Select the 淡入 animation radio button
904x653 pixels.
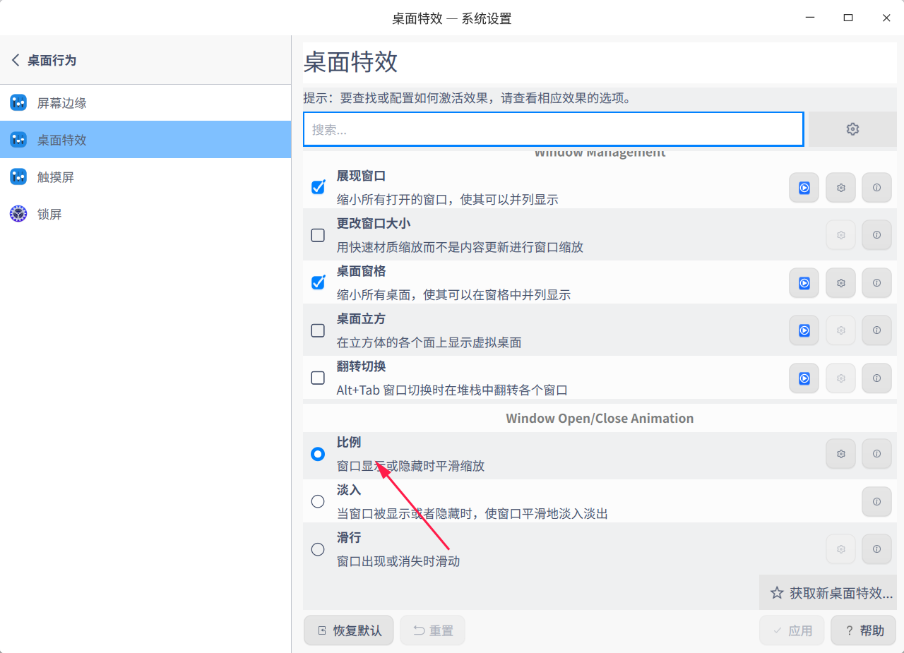(x=317, y=501)
